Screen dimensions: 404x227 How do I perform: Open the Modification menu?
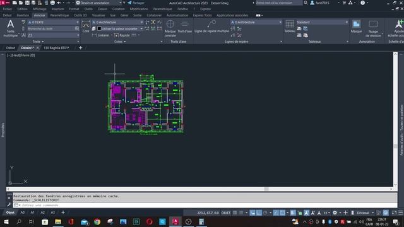[x=139, y=9]
